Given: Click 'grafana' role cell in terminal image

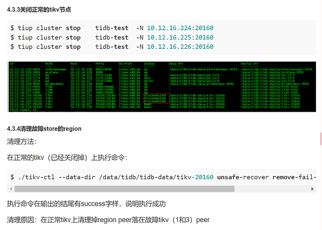Looking at the screenshot, I should (x=51, y=72).
